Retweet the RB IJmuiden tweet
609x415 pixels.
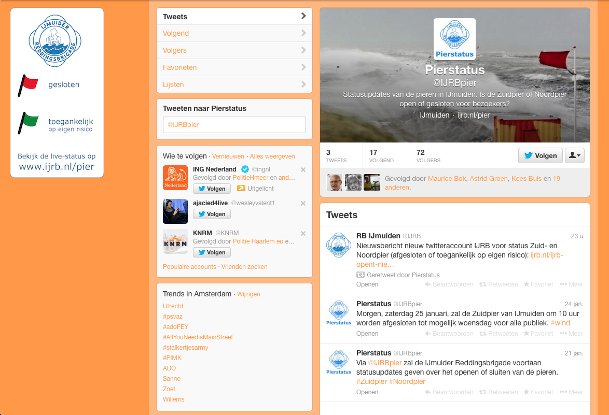(x=499, y=284)
